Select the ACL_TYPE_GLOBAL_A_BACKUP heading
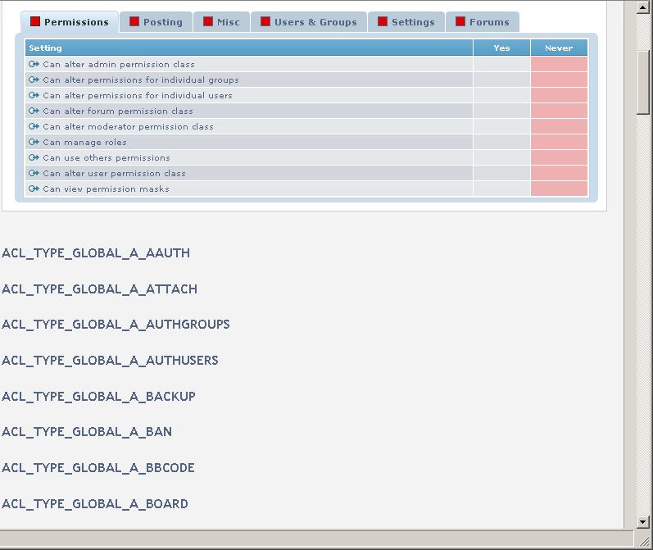This screenshot has height=550, width=653. 98,397
